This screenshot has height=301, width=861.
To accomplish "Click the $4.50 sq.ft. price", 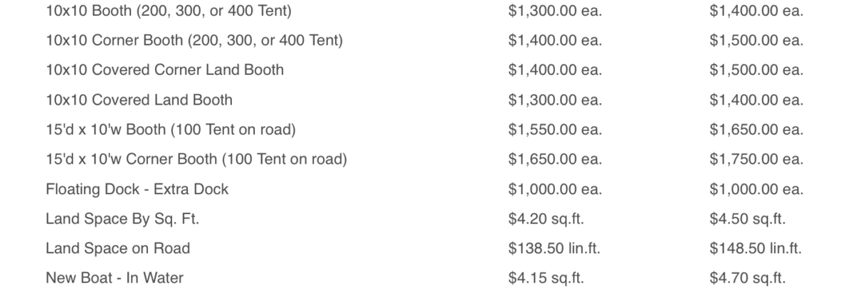I will (747, 219).
